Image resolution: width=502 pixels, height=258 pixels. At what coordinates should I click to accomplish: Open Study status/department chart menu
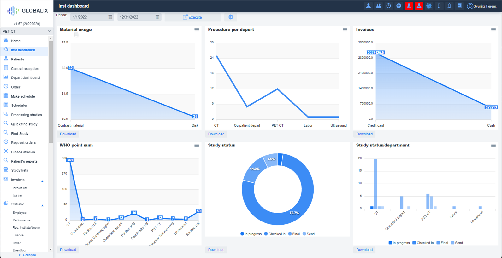click(493, 145)
